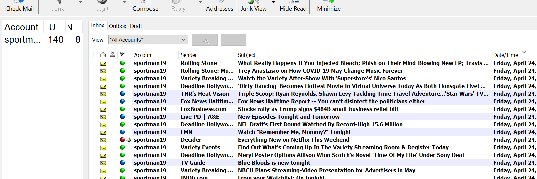Open 'What Really Happens If You Injected Bleach' message
537x179 pixels.
coord(363,63)
